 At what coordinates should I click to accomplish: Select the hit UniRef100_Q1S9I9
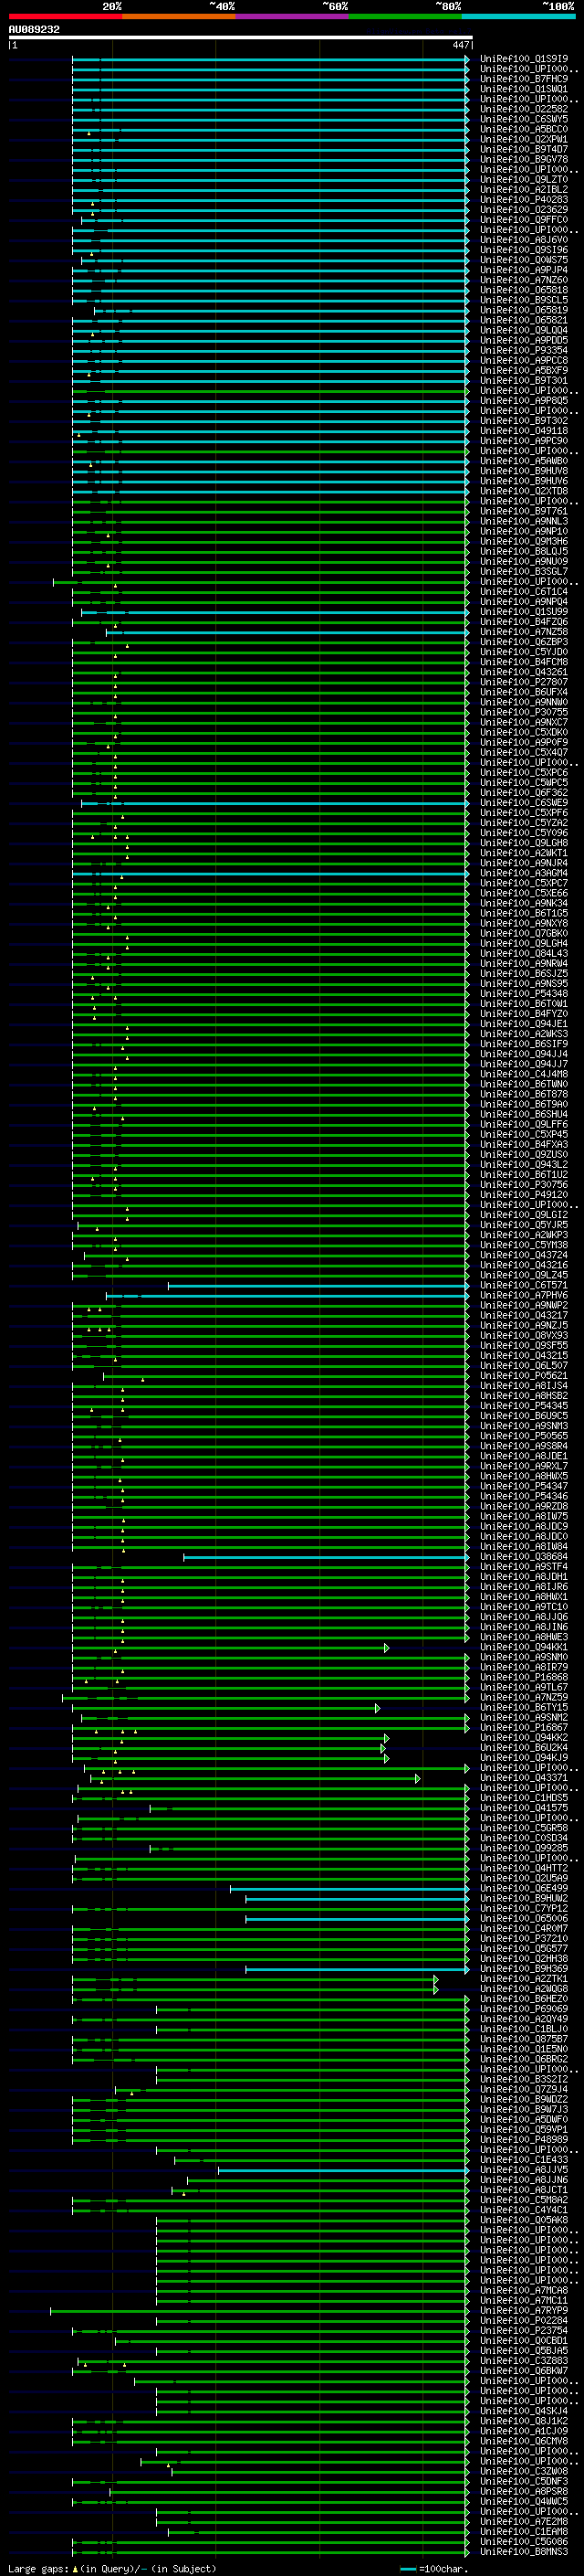pyautogui.click(x=524, y=59)
